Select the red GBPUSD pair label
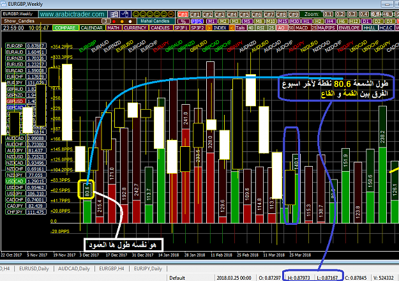 click(x=15, y=102)
